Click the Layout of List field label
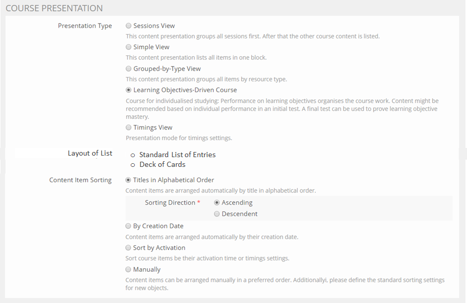 (90, 154)
